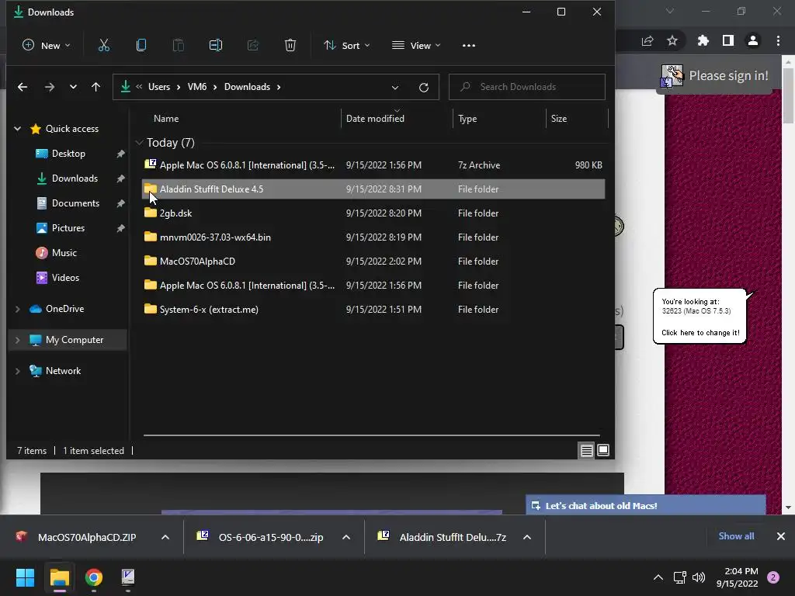Open the New item dropdown
The height and width of the screenshot is (596, 795).
pyautogui.click(x=46, y=46)
